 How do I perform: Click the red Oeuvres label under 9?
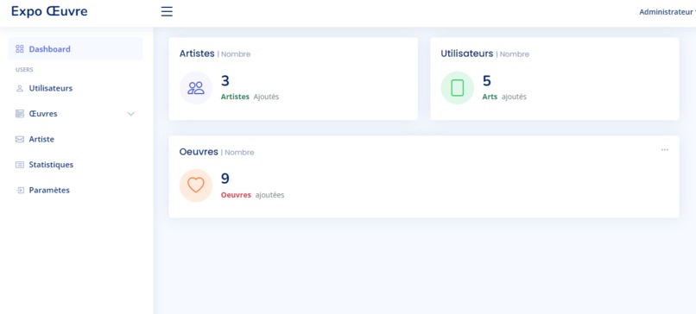click(236, 195)
